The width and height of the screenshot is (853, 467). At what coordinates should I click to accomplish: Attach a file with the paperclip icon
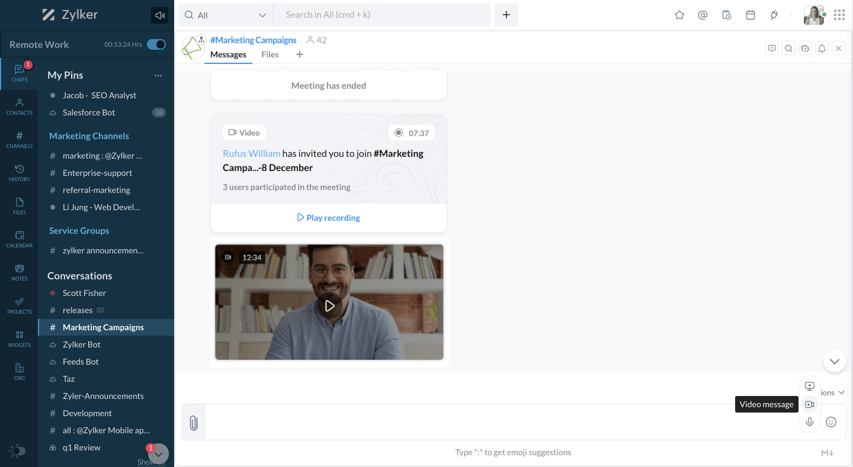(193, 421)
